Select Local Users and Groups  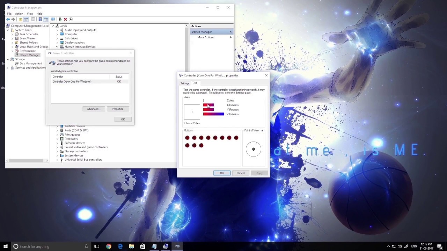pos(34,47)
